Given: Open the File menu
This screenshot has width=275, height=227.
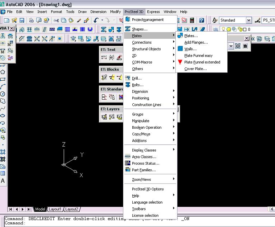Looking at the screenshot, I should pos(9,12).
